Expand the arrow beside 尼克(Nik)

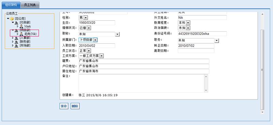pyautogui.click(x=18, y=34)
